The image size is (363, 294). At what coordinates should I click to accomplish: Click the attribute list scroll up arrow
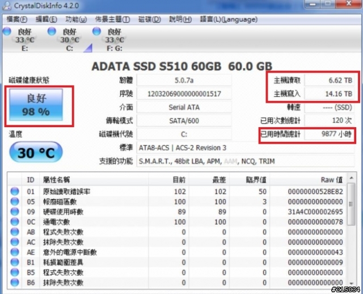pos(351,178)
